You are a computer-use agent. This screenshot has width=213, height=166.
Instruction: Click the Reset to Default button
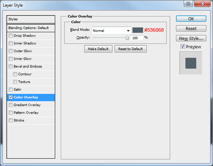(130, 49)
